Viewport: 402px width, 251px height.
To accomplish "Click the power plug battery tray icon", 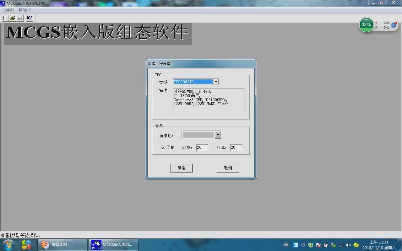I will [x=326, y=245].
